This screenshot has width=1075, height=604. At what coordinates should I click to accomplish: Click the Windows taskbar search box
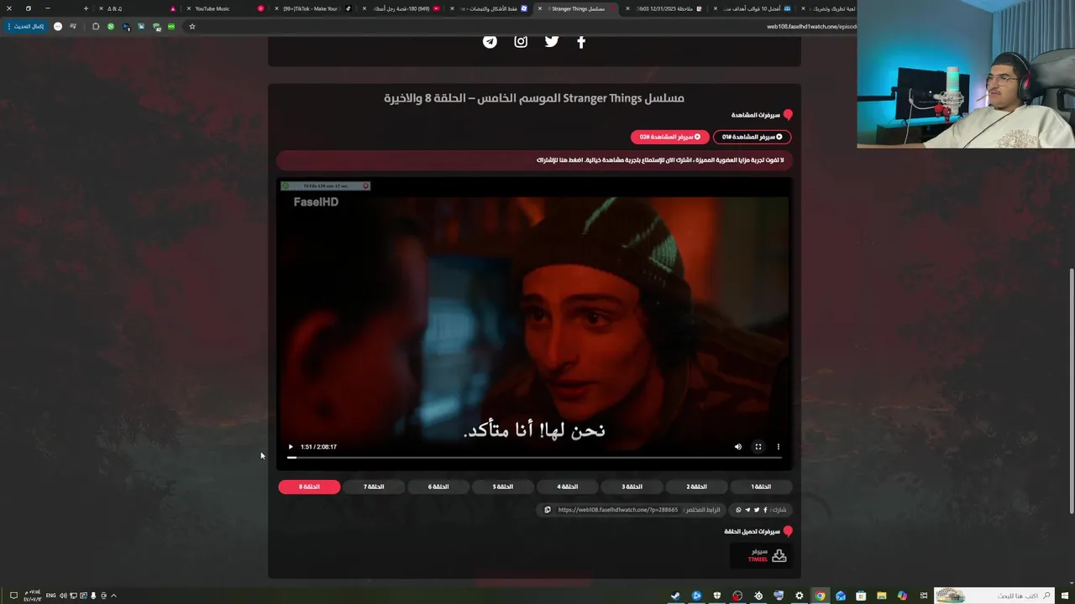pyautogui.click(x=995, y=596)
